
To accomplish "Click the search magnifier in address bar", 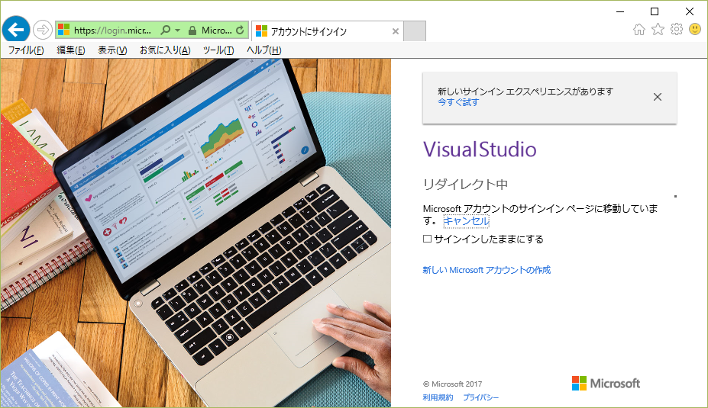I will [166, 31].
